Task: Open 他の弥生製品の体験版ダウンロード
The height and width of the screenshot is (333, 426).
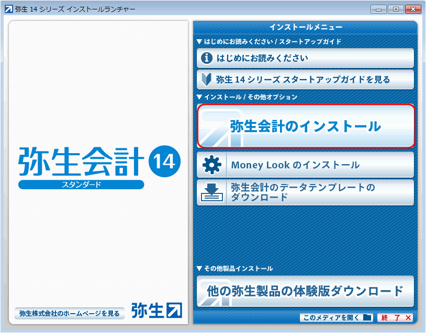Action: click(x=305, y=291)
